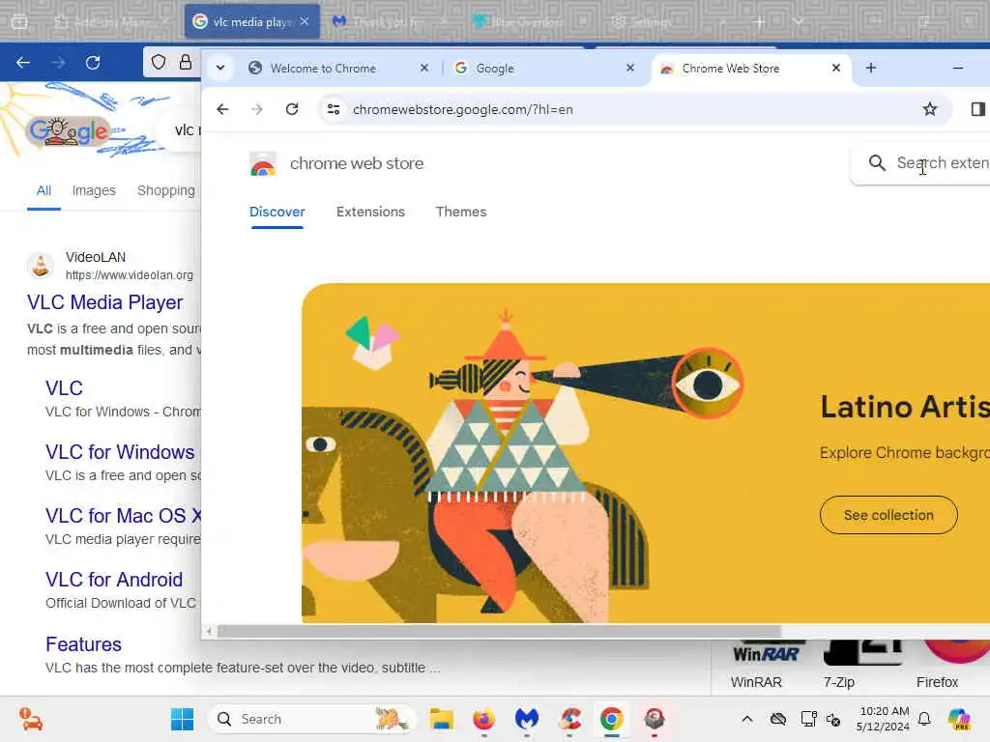Open the VLC Media Player result link
The image size is (990, 742).
tap(104, 302)
